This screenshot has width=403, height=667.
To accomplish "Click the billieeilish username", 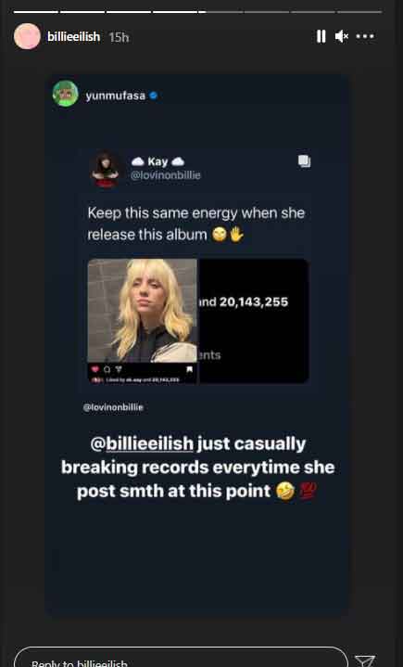I will click(74, 37).
